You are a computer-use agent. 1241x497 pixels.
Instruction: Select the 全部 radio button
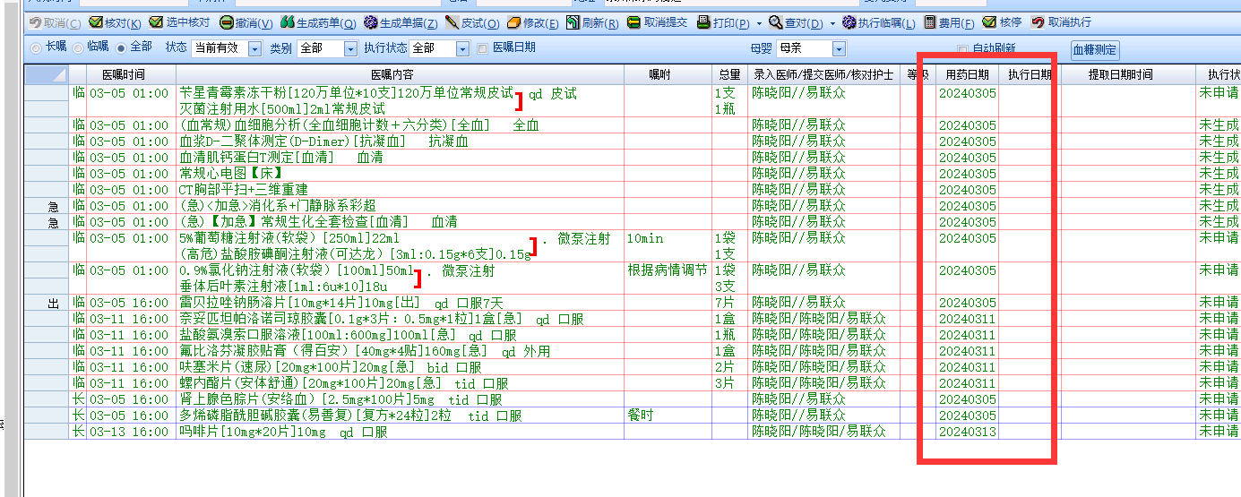(121, 48)
